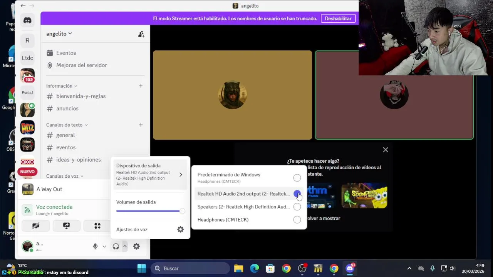Image resolution: width=493 pixels, height=277 pixels.
Task: Open the angelito server dropdown
Action: pos(59,34)
